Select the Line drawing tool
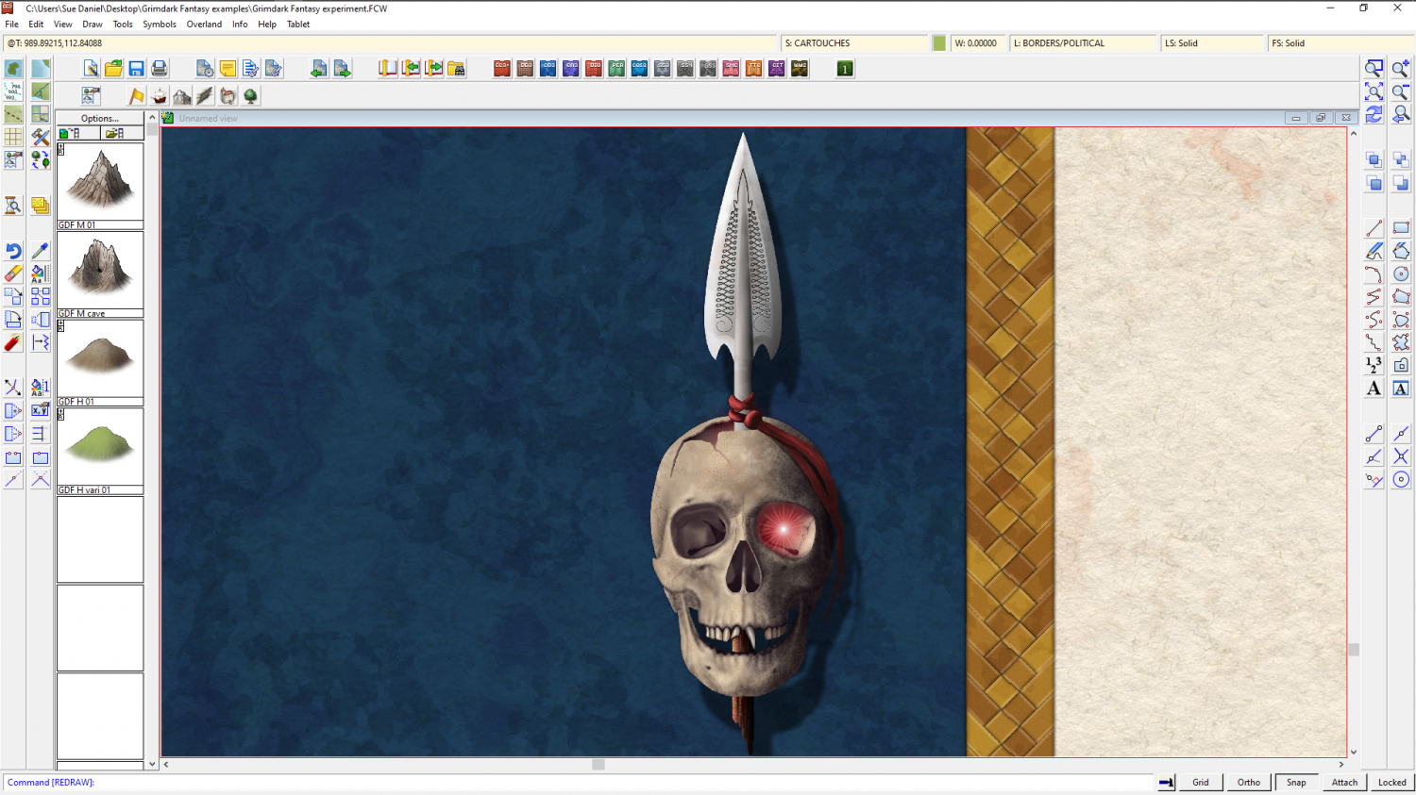The height and width of the screenshot is (795, 1416). pyautogui.click(x=1374, y=228)
